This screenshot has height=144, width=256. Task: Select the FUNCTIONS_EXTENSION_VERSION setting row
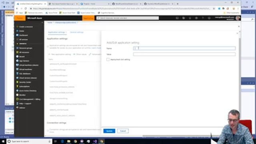click(62, 87)
